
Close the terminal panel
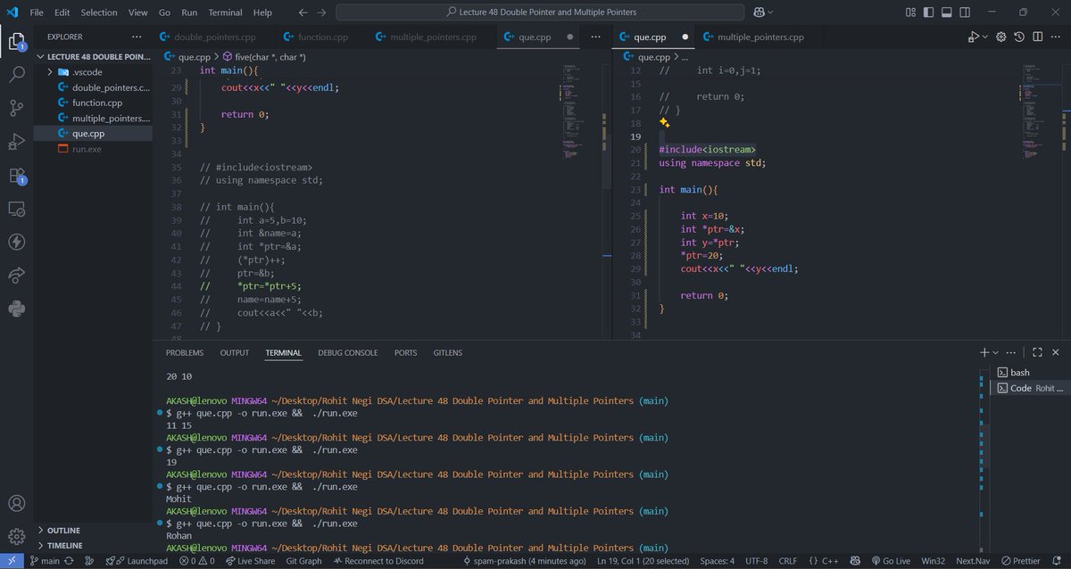[1056, 352]
